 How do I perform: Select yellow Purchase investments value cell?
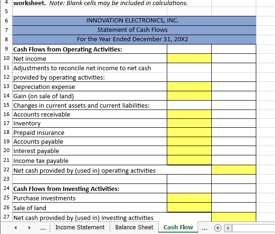189,198
